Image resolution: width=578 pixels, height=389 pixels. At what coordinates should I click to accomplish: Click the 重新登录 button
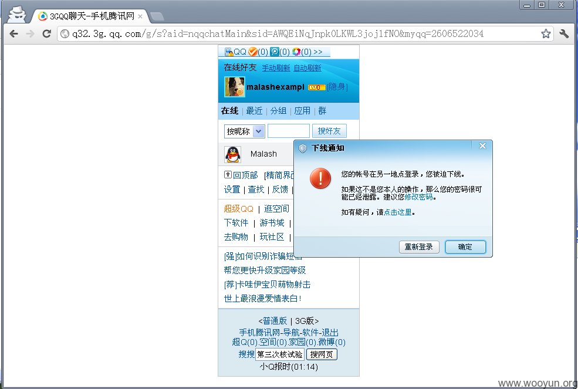click(419, 247)
